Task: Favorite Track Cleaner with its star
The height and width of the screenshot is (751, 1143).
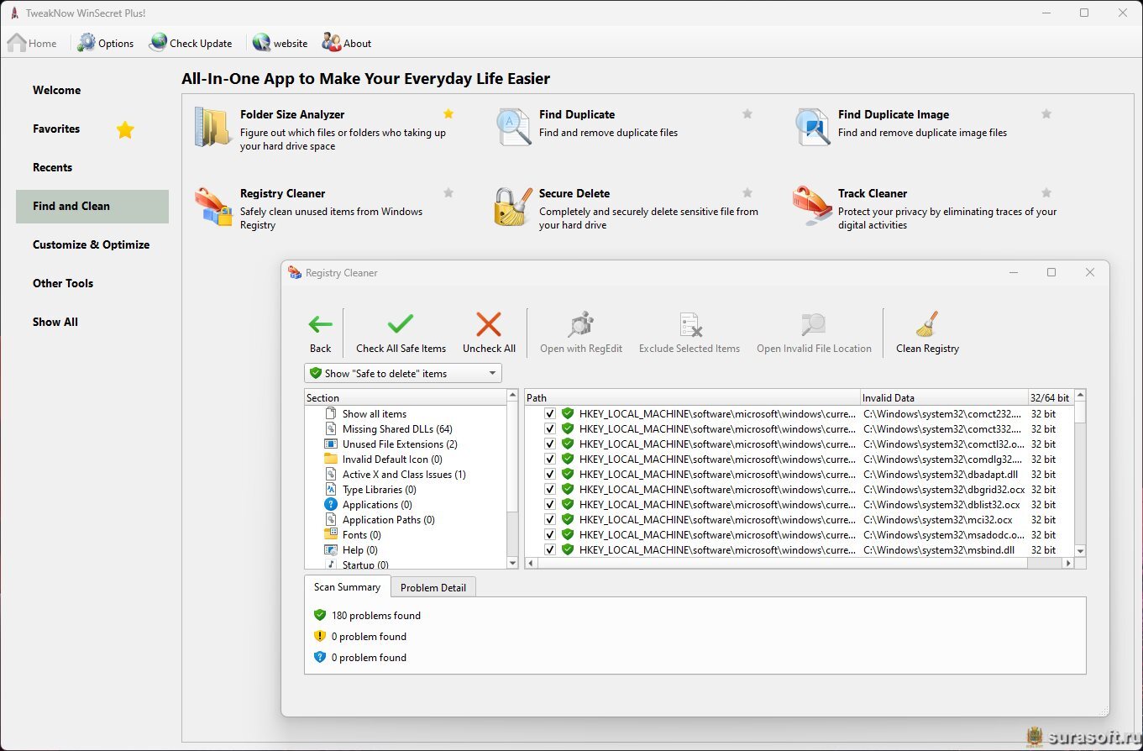Action: point(1046,192)
